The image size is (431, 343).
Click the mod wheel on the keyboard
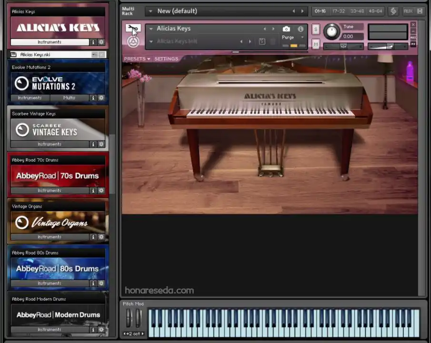click(139, 318)
